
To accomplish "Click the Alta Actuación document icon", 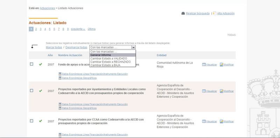I will click(215, 13).
